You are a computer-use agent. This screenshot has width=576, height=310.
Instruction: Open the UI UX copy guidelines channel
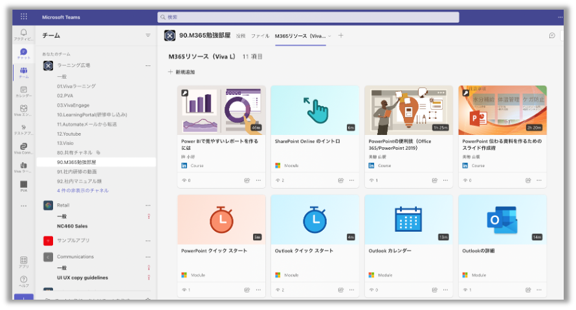83,278
